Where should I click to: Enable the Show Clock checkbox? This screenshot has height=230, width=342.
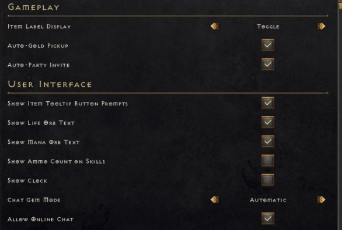[x=268, y=180]
